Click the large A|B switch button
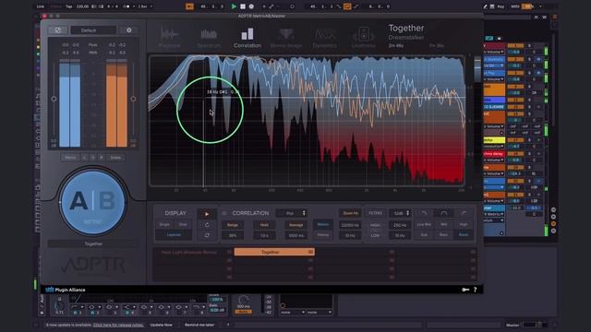 coord(92,203)
